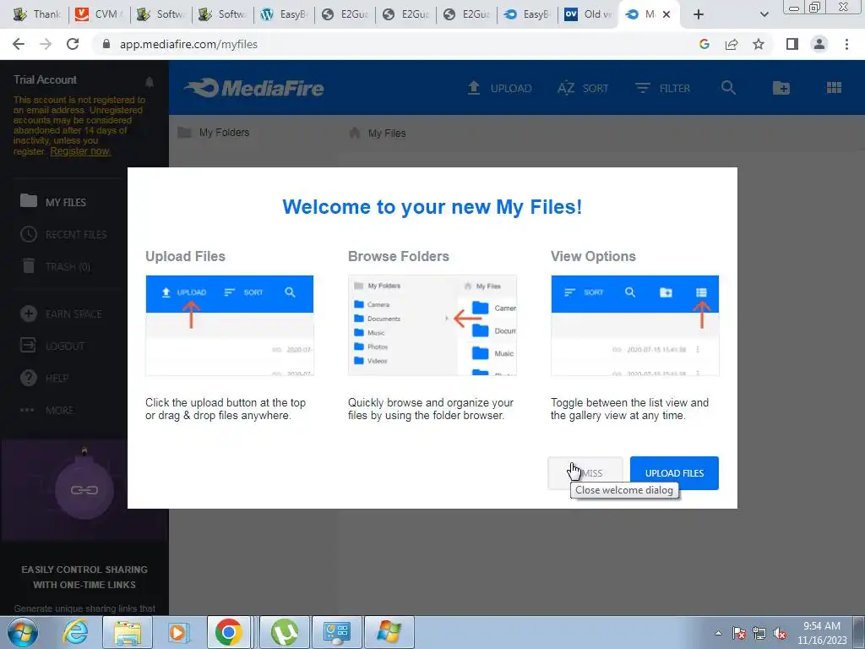Click the Upload Files blue button
Viewport: 865px width, 649px height.
674,473
